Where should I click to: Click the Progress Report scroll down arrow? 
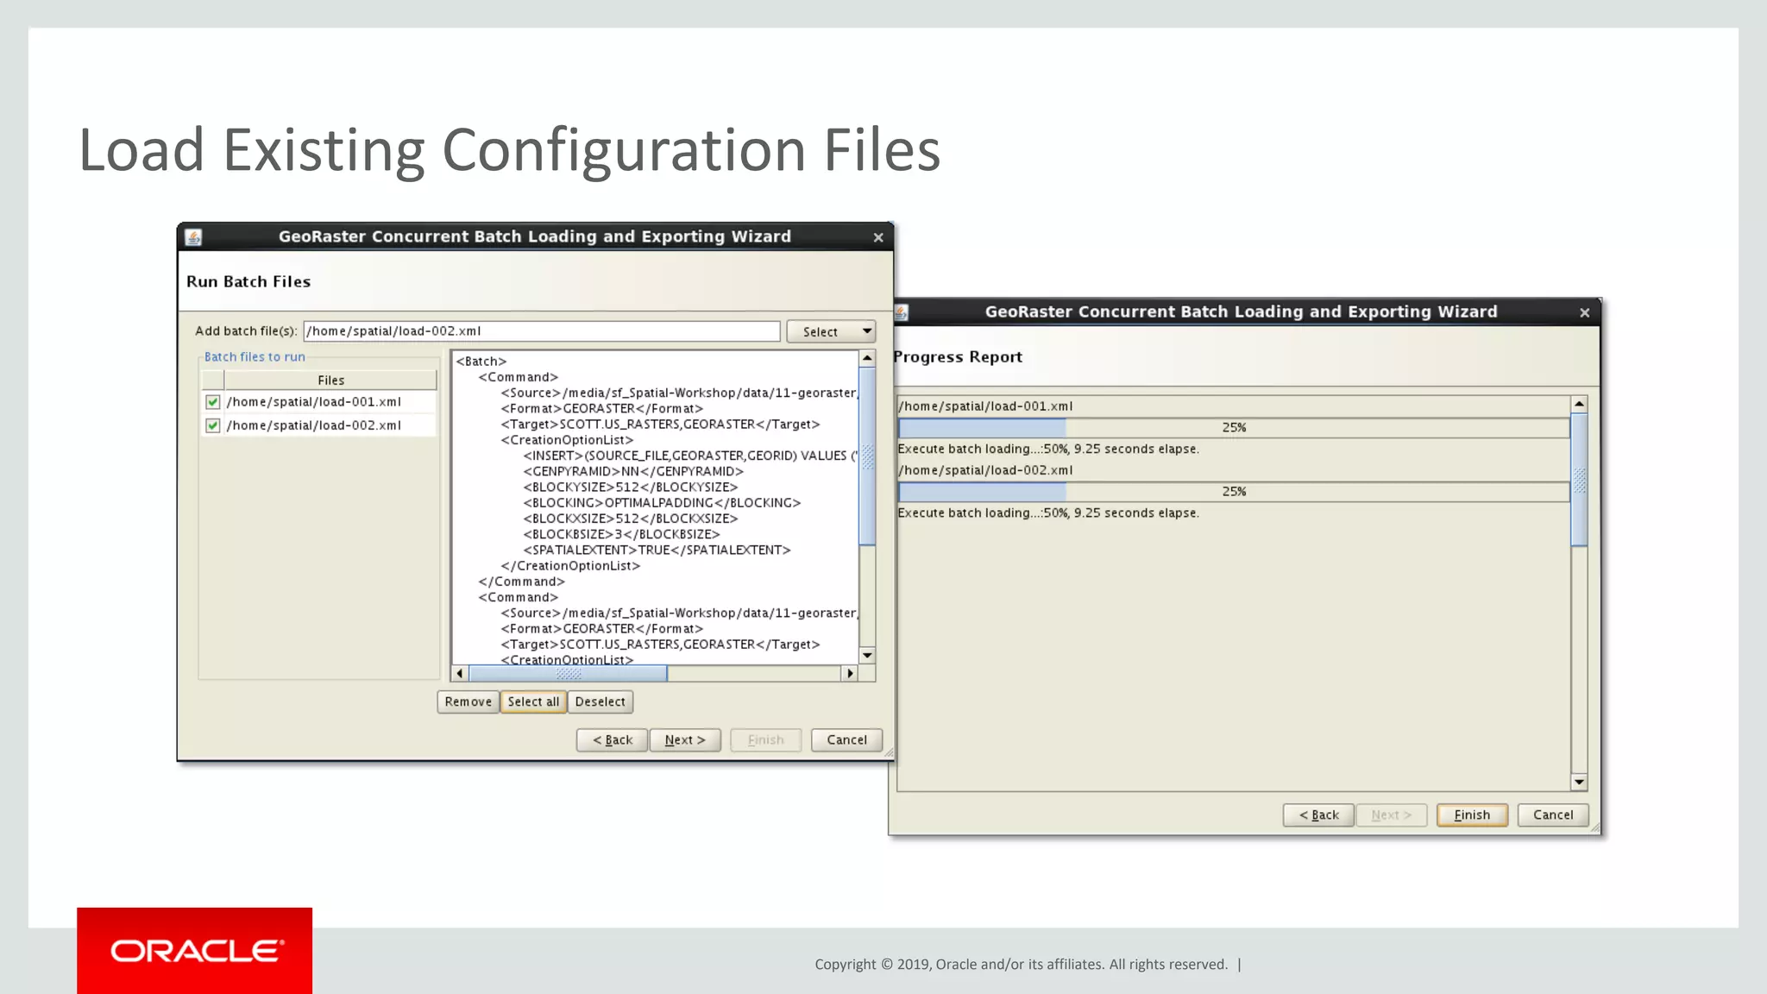(1579, 782)
